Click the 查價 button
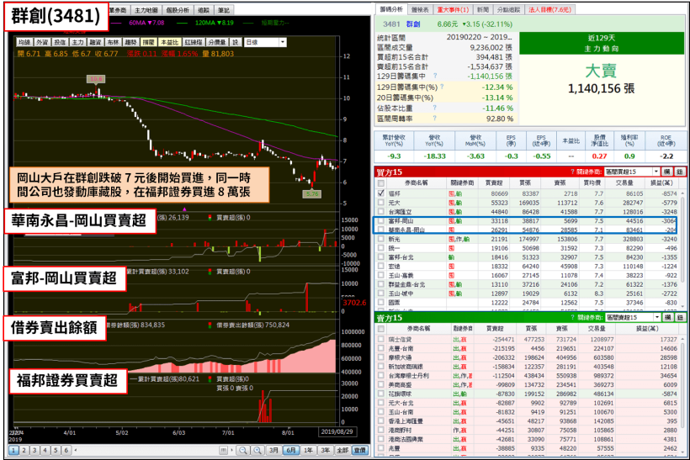Viewport: 690px width, 460px height. pos(360,450)
